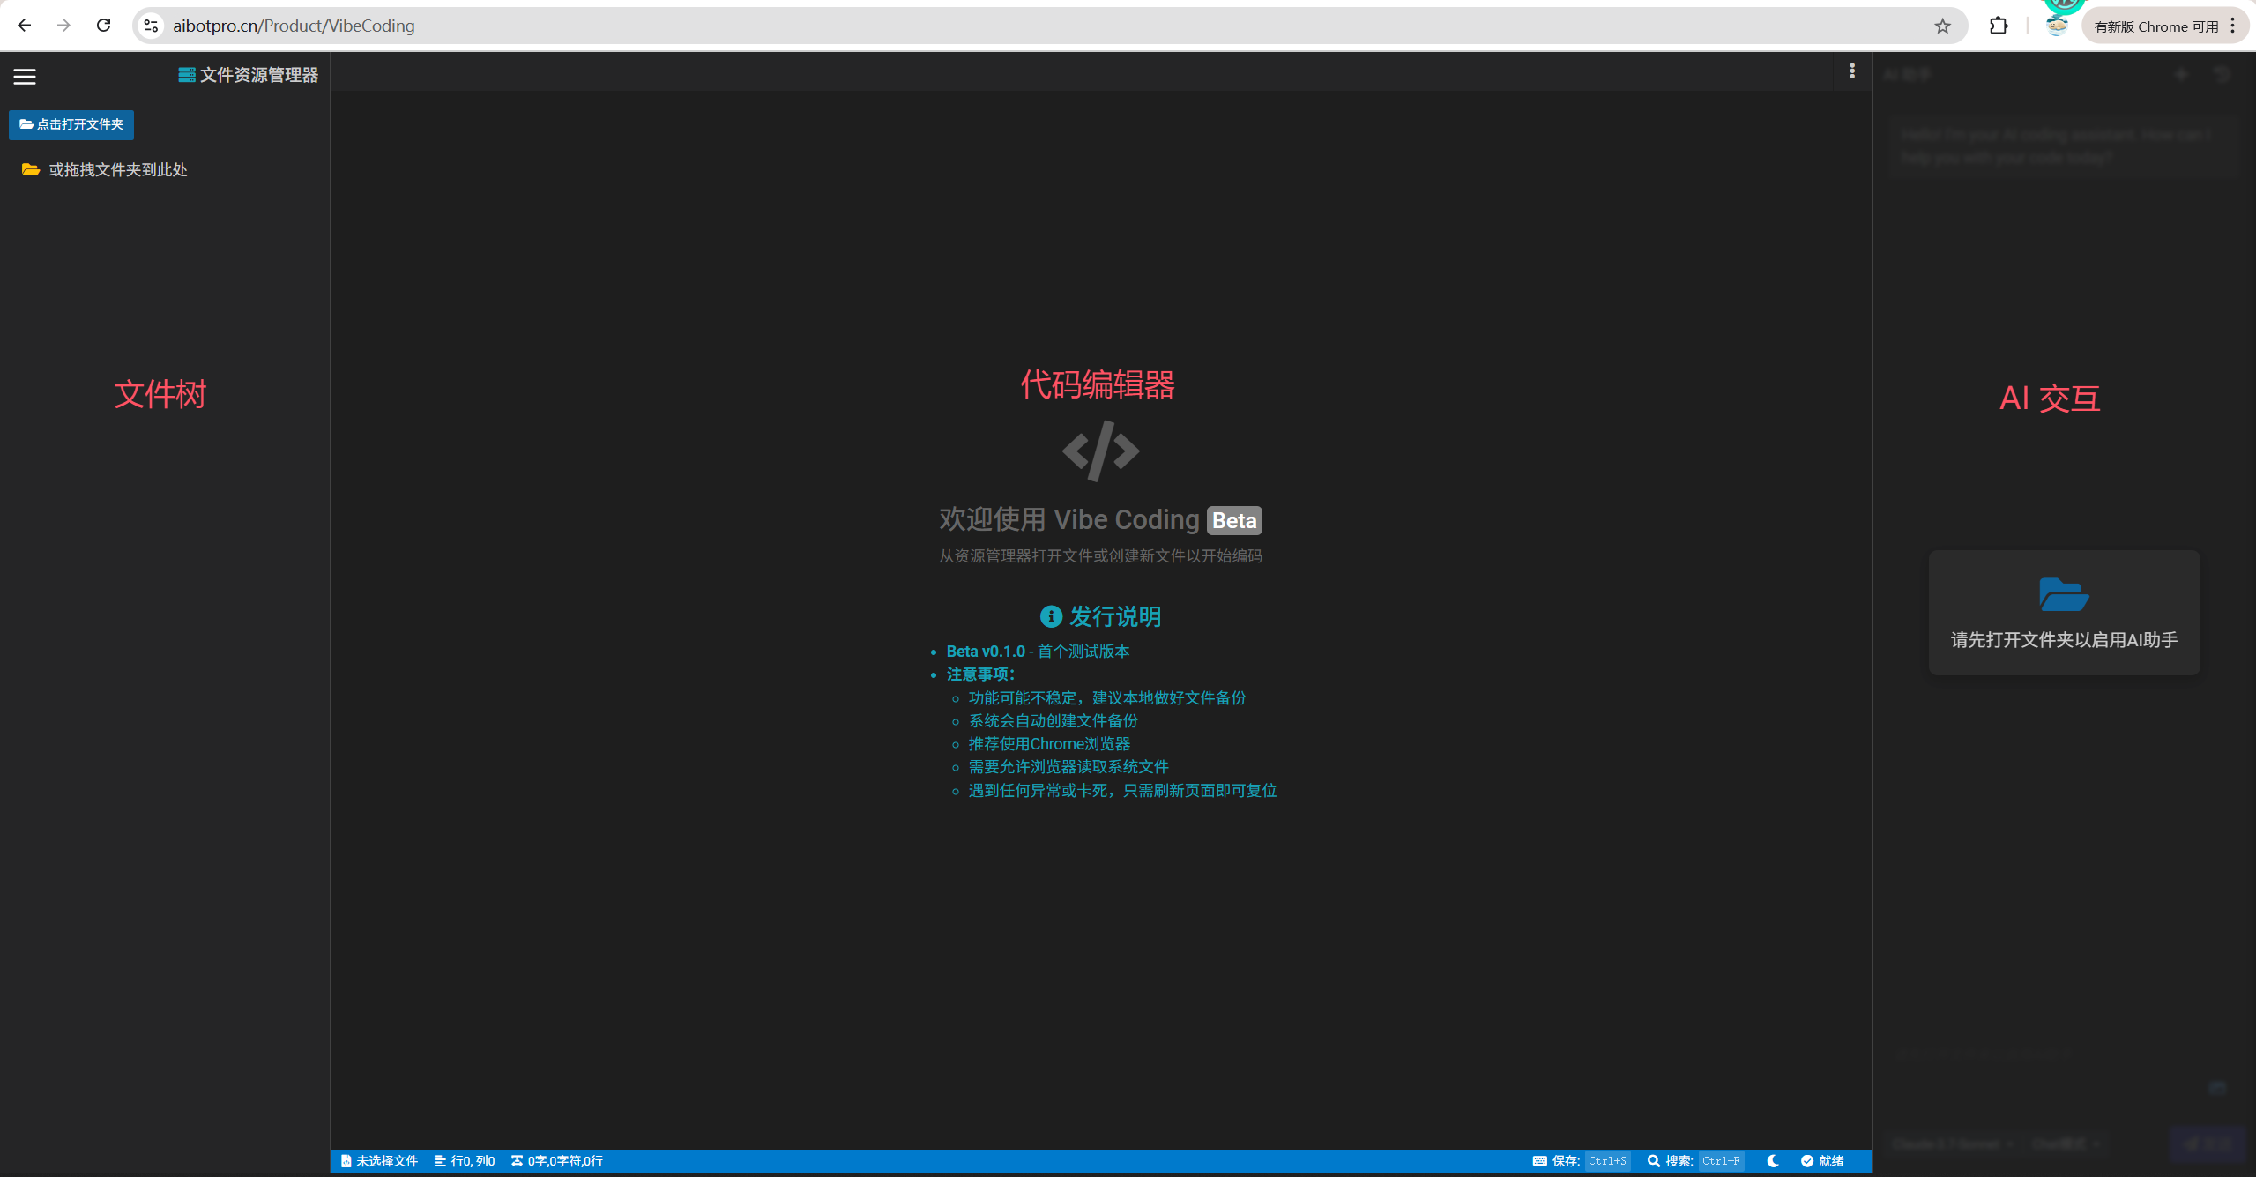Click the 系统会自动创建文件备份 note

tap(1053, 721)
